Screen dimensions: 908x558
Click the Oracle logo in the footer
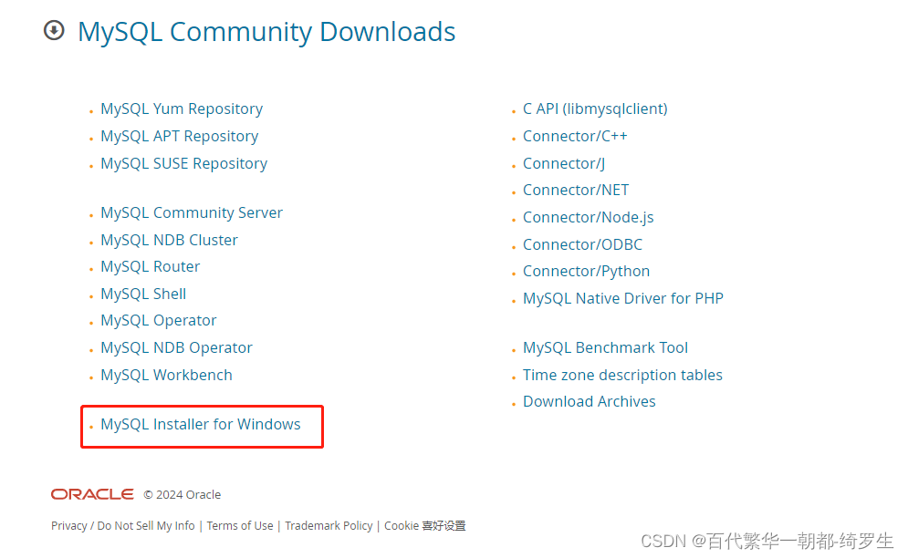(x=92, y=494)
